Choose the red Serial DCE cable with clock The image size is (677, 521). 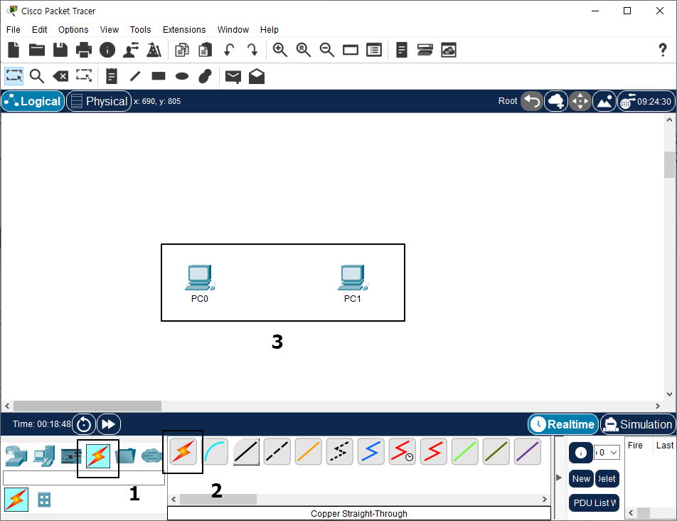click(402, 452)
